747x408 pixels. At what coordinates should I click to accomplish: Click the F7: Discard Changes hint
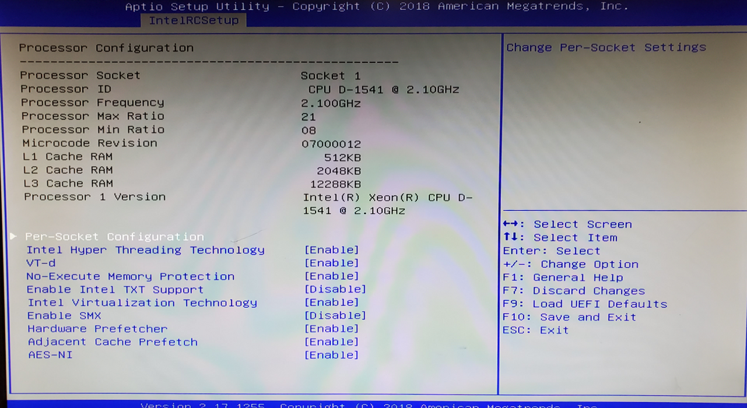(x=574, y=291)
